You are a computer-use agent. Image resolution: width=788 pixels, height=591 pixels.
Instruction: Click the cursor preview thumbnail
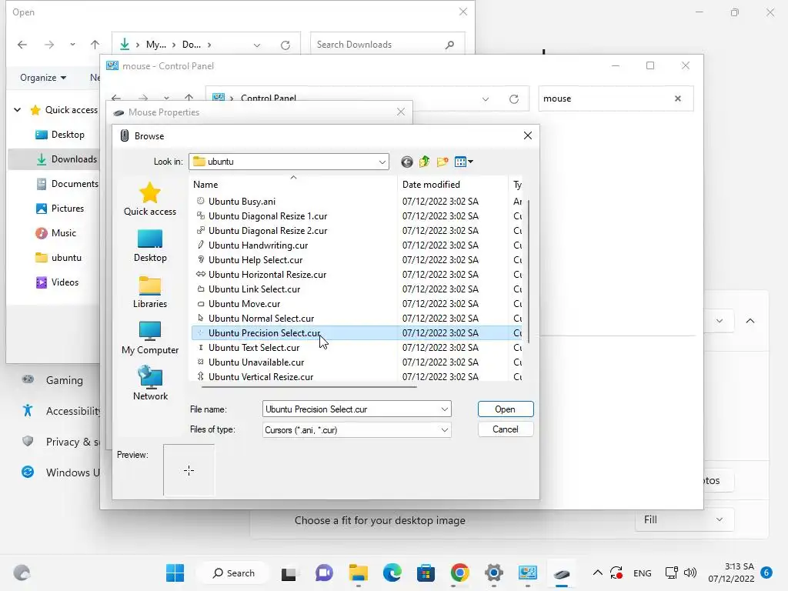(x=189, y=470)
